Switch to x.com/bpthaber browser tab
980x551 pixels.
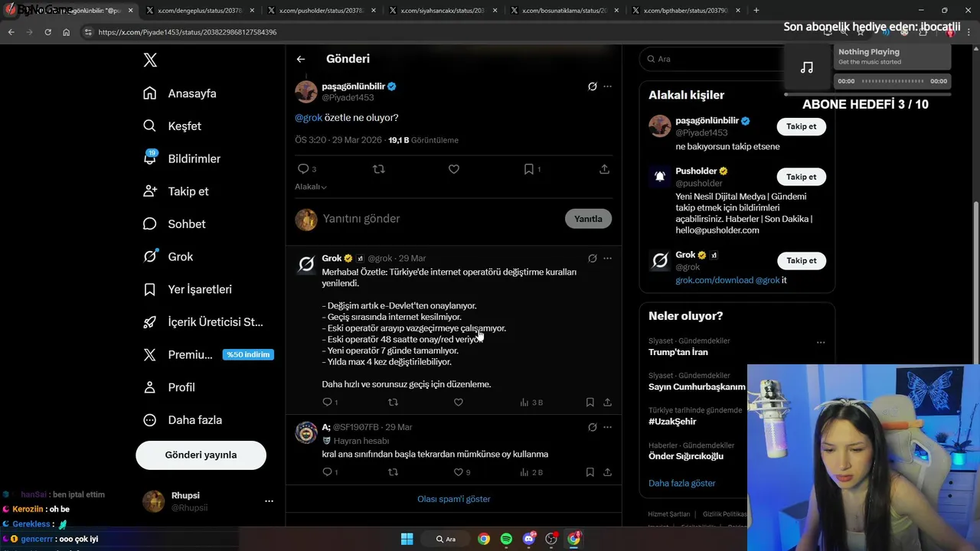click(x=685, y=11)
